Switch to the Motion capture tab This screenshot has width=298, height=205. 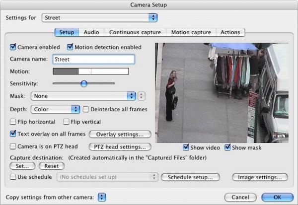[191, 32]
